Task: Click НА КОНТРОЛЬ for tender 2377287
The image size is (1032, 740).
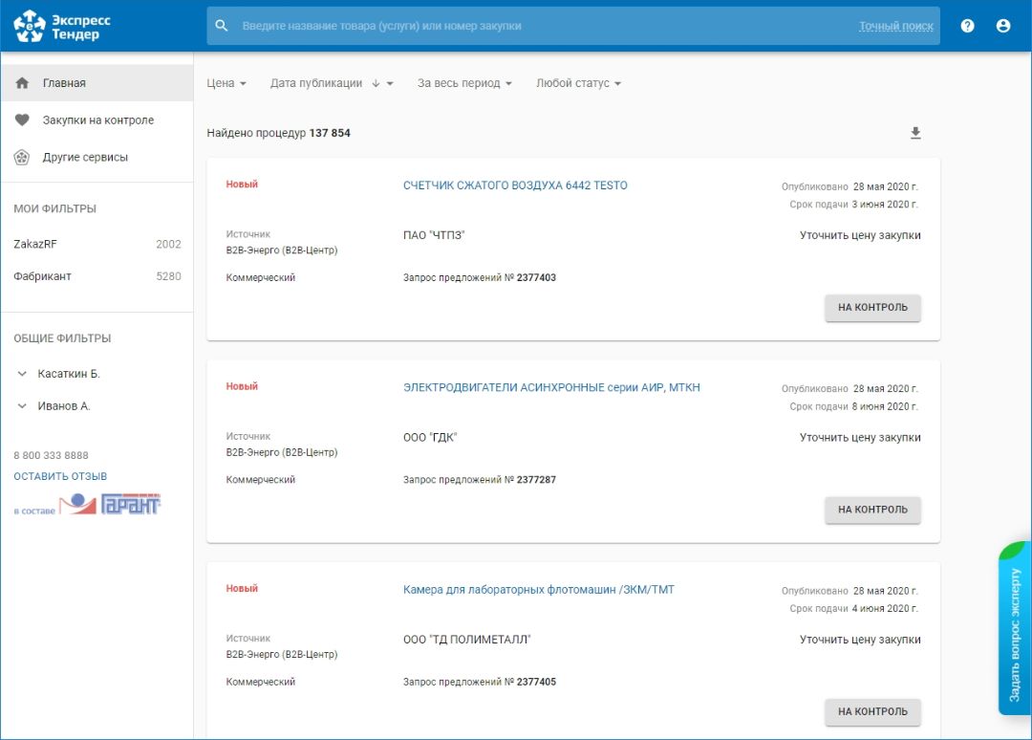Action: 872,510
